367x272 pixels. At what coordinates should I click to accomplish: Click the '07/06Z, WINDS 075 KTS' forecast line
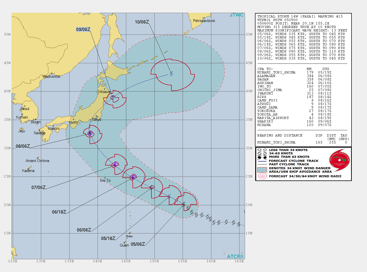point(301,48)
